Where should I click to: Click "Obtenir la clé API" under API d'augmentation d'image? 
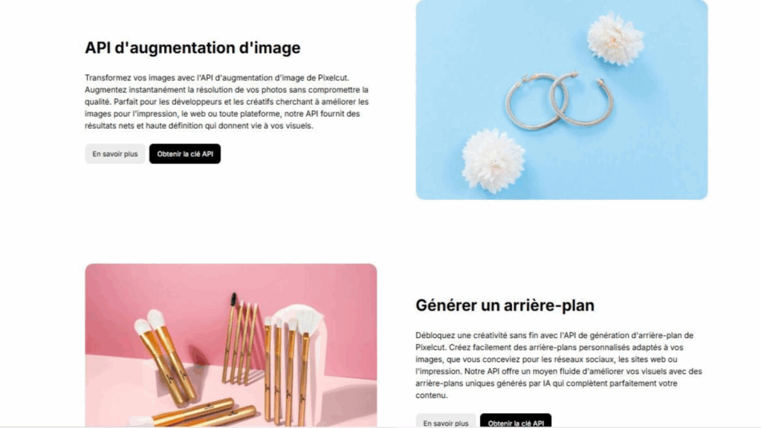(x=185, y=154)
